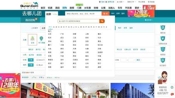Click the 保 shield guarantee icon
The width and height of the screenshot is (175, 98).
coord(163,60)
